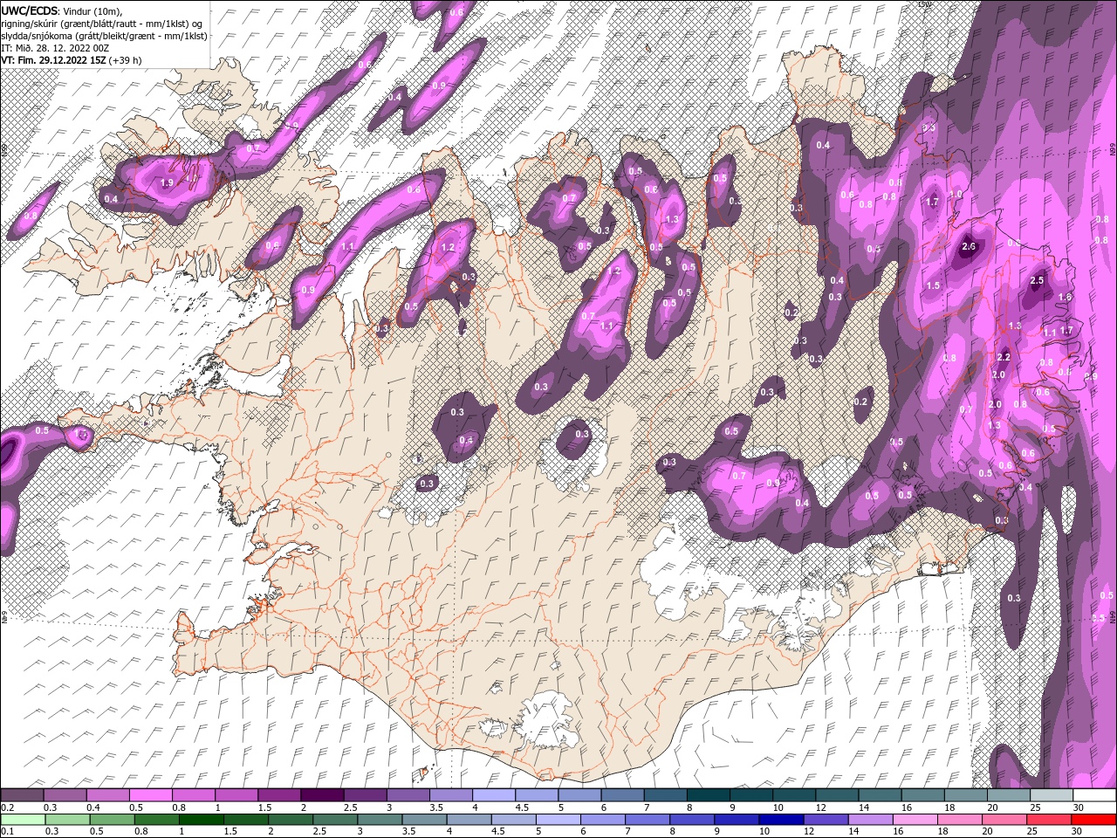
Task: Click the top legend swatch starting at 14
Action: coord(880,795)
